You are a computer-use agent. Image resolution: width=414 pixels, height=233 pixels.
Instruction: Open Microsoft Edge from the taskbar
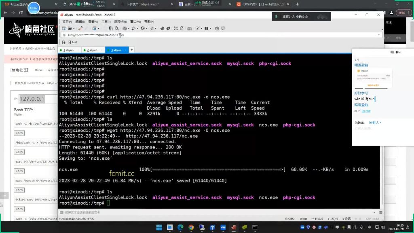tap(180, 227)
